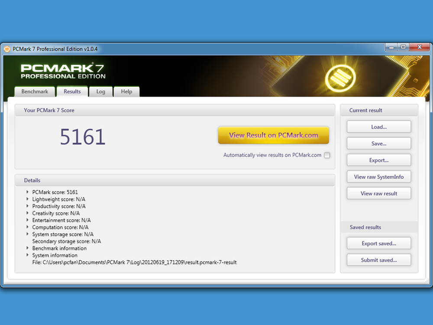Click the window resize grip corner

[427, 281]
